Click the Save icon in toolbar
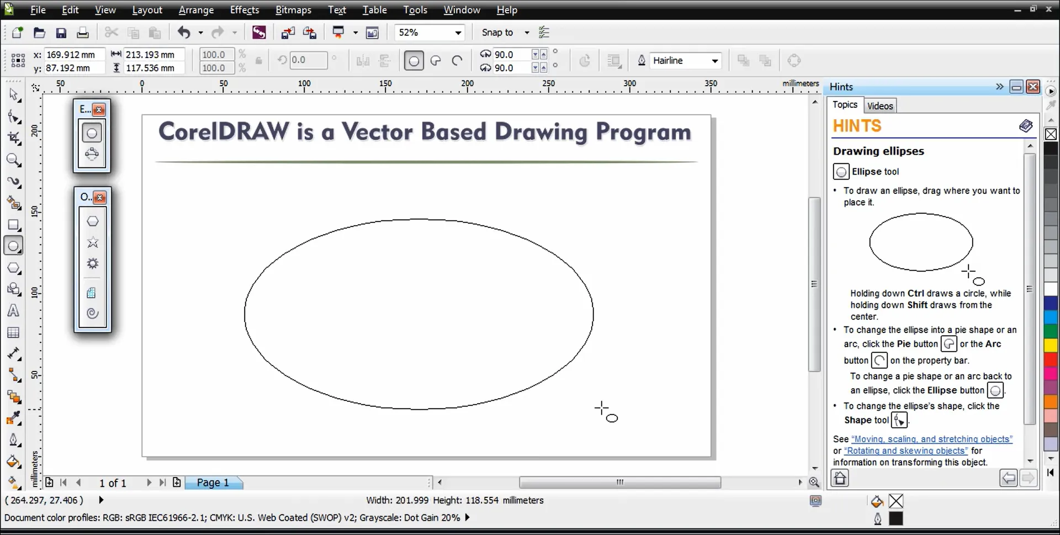 tap(61, 33)
